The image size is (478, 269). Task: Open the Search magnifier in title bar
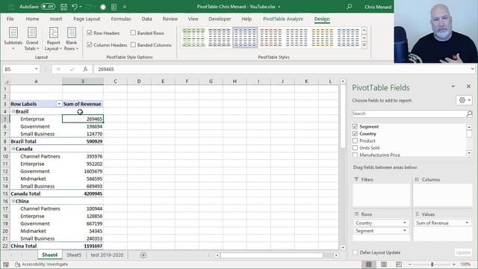(349, 7)
